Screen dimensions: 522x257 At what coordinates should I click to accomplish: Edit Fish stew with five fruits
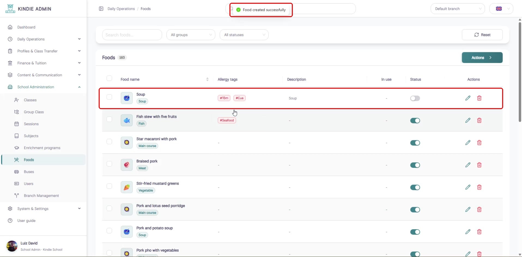click(x=468, y=120)
